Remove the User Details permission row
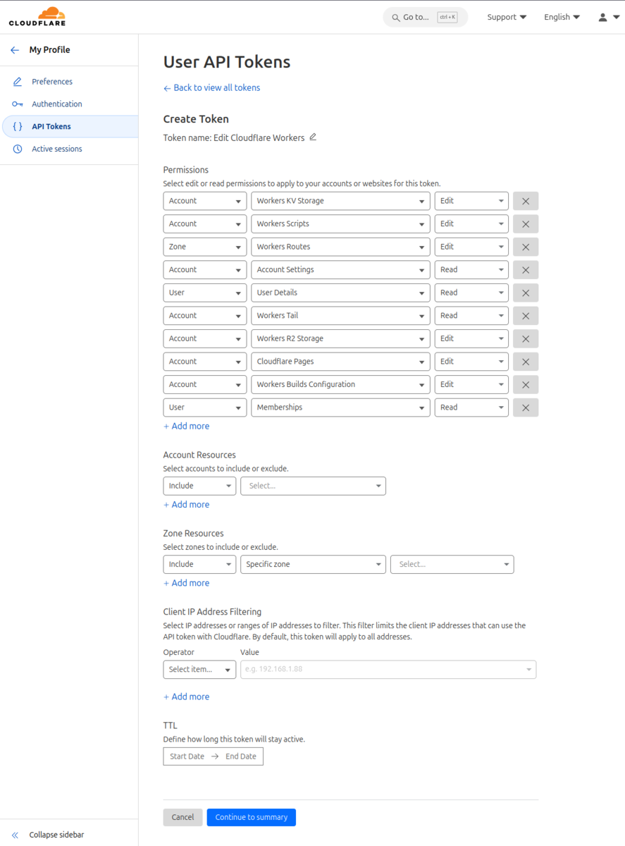 point(526,293)
